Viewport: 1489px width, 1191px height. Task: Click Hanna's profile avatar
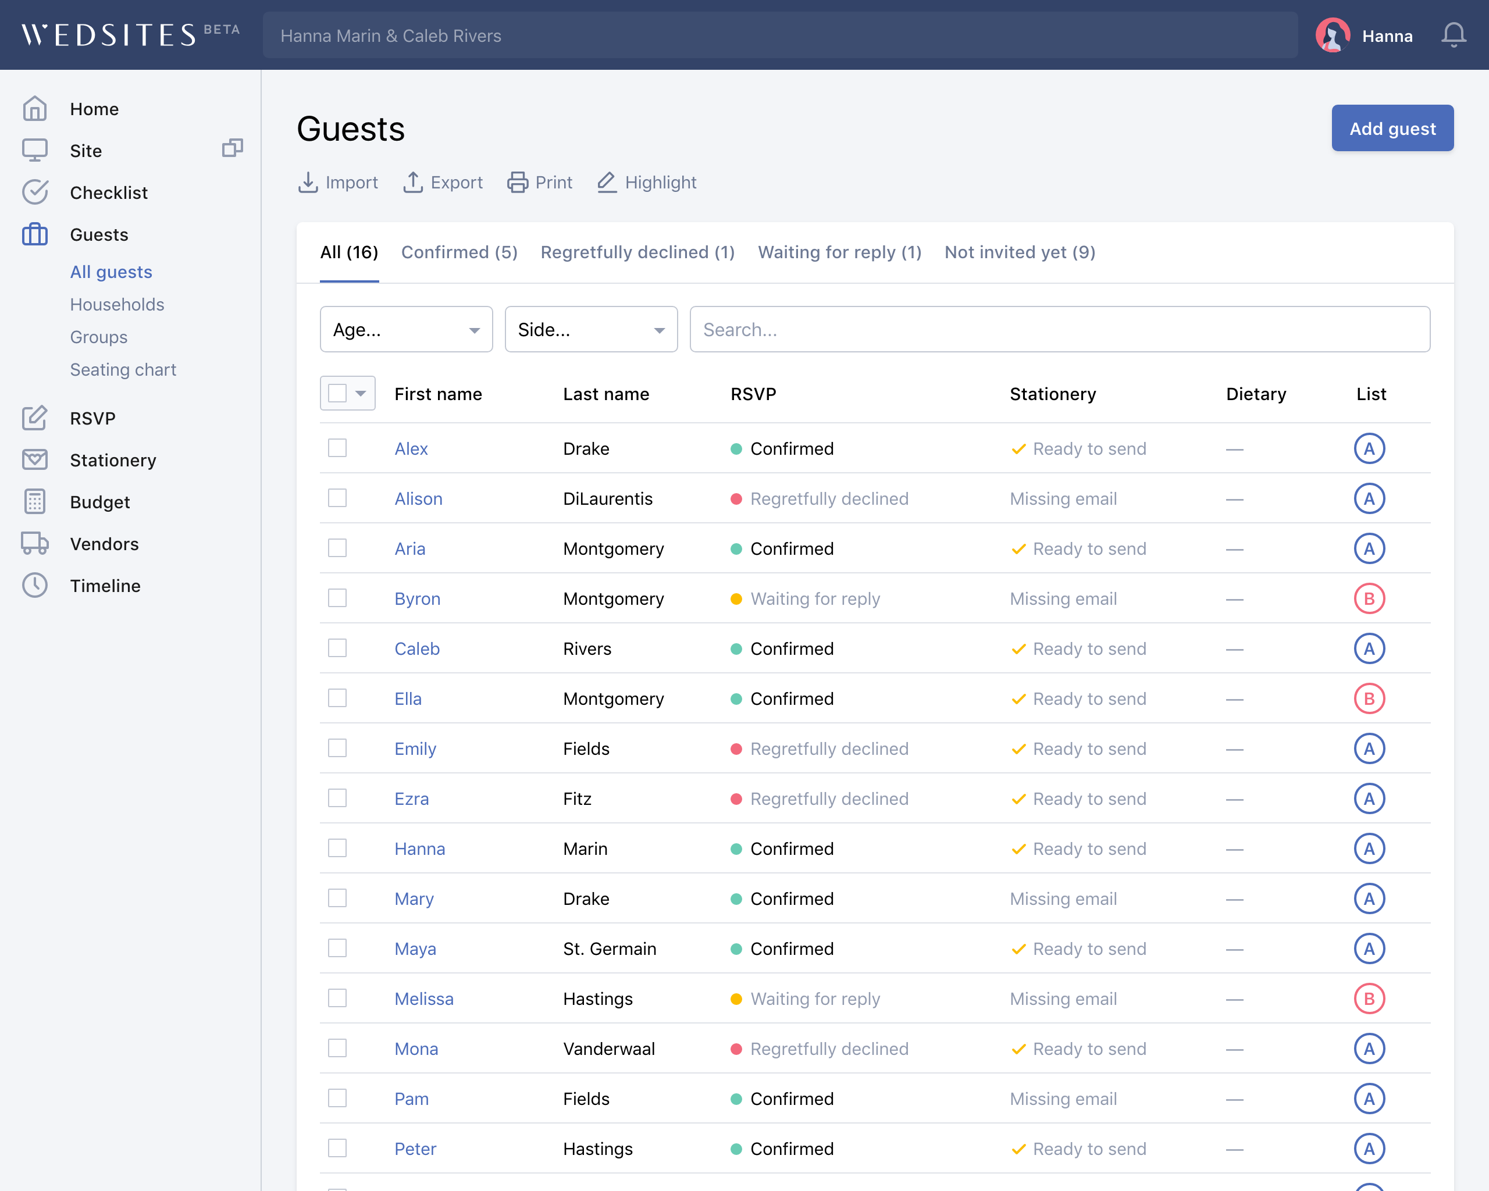tap(1332, 35)
